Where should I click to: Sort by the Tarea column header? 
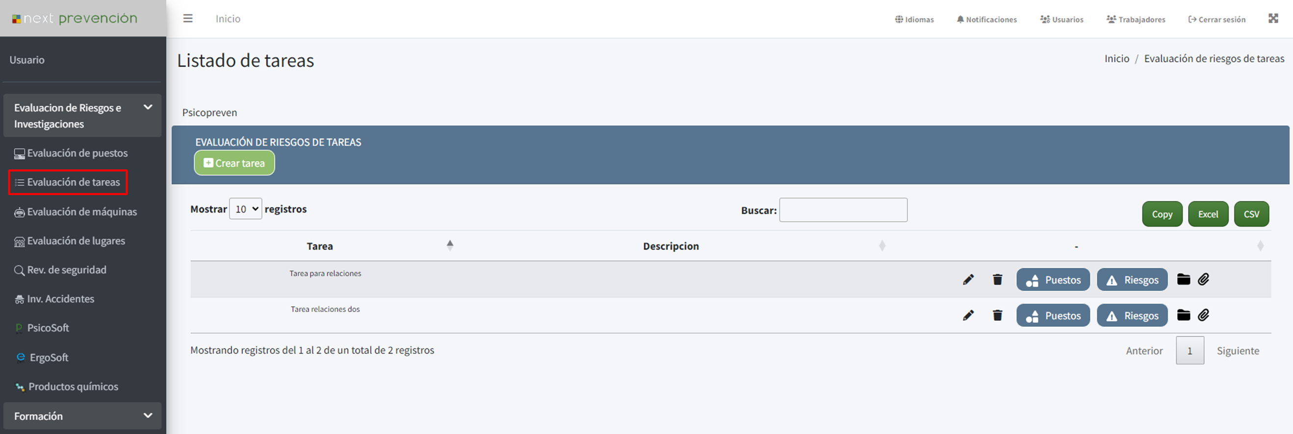pyautogui.click(x=320, y=246)
